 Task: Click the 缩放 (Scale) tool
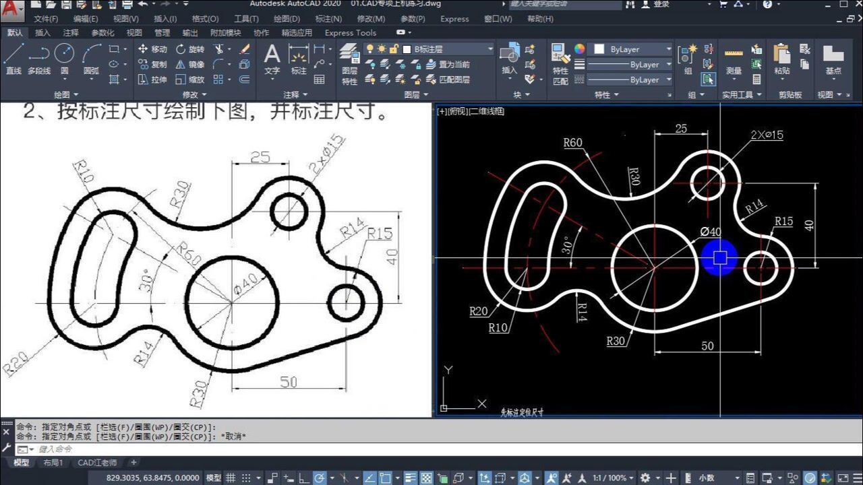190,79
